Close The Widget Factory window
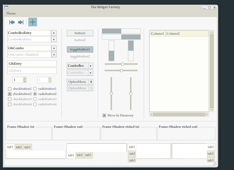Image resolution: width=234 pixels, height=170 pixels. click(x=215, y=8)
